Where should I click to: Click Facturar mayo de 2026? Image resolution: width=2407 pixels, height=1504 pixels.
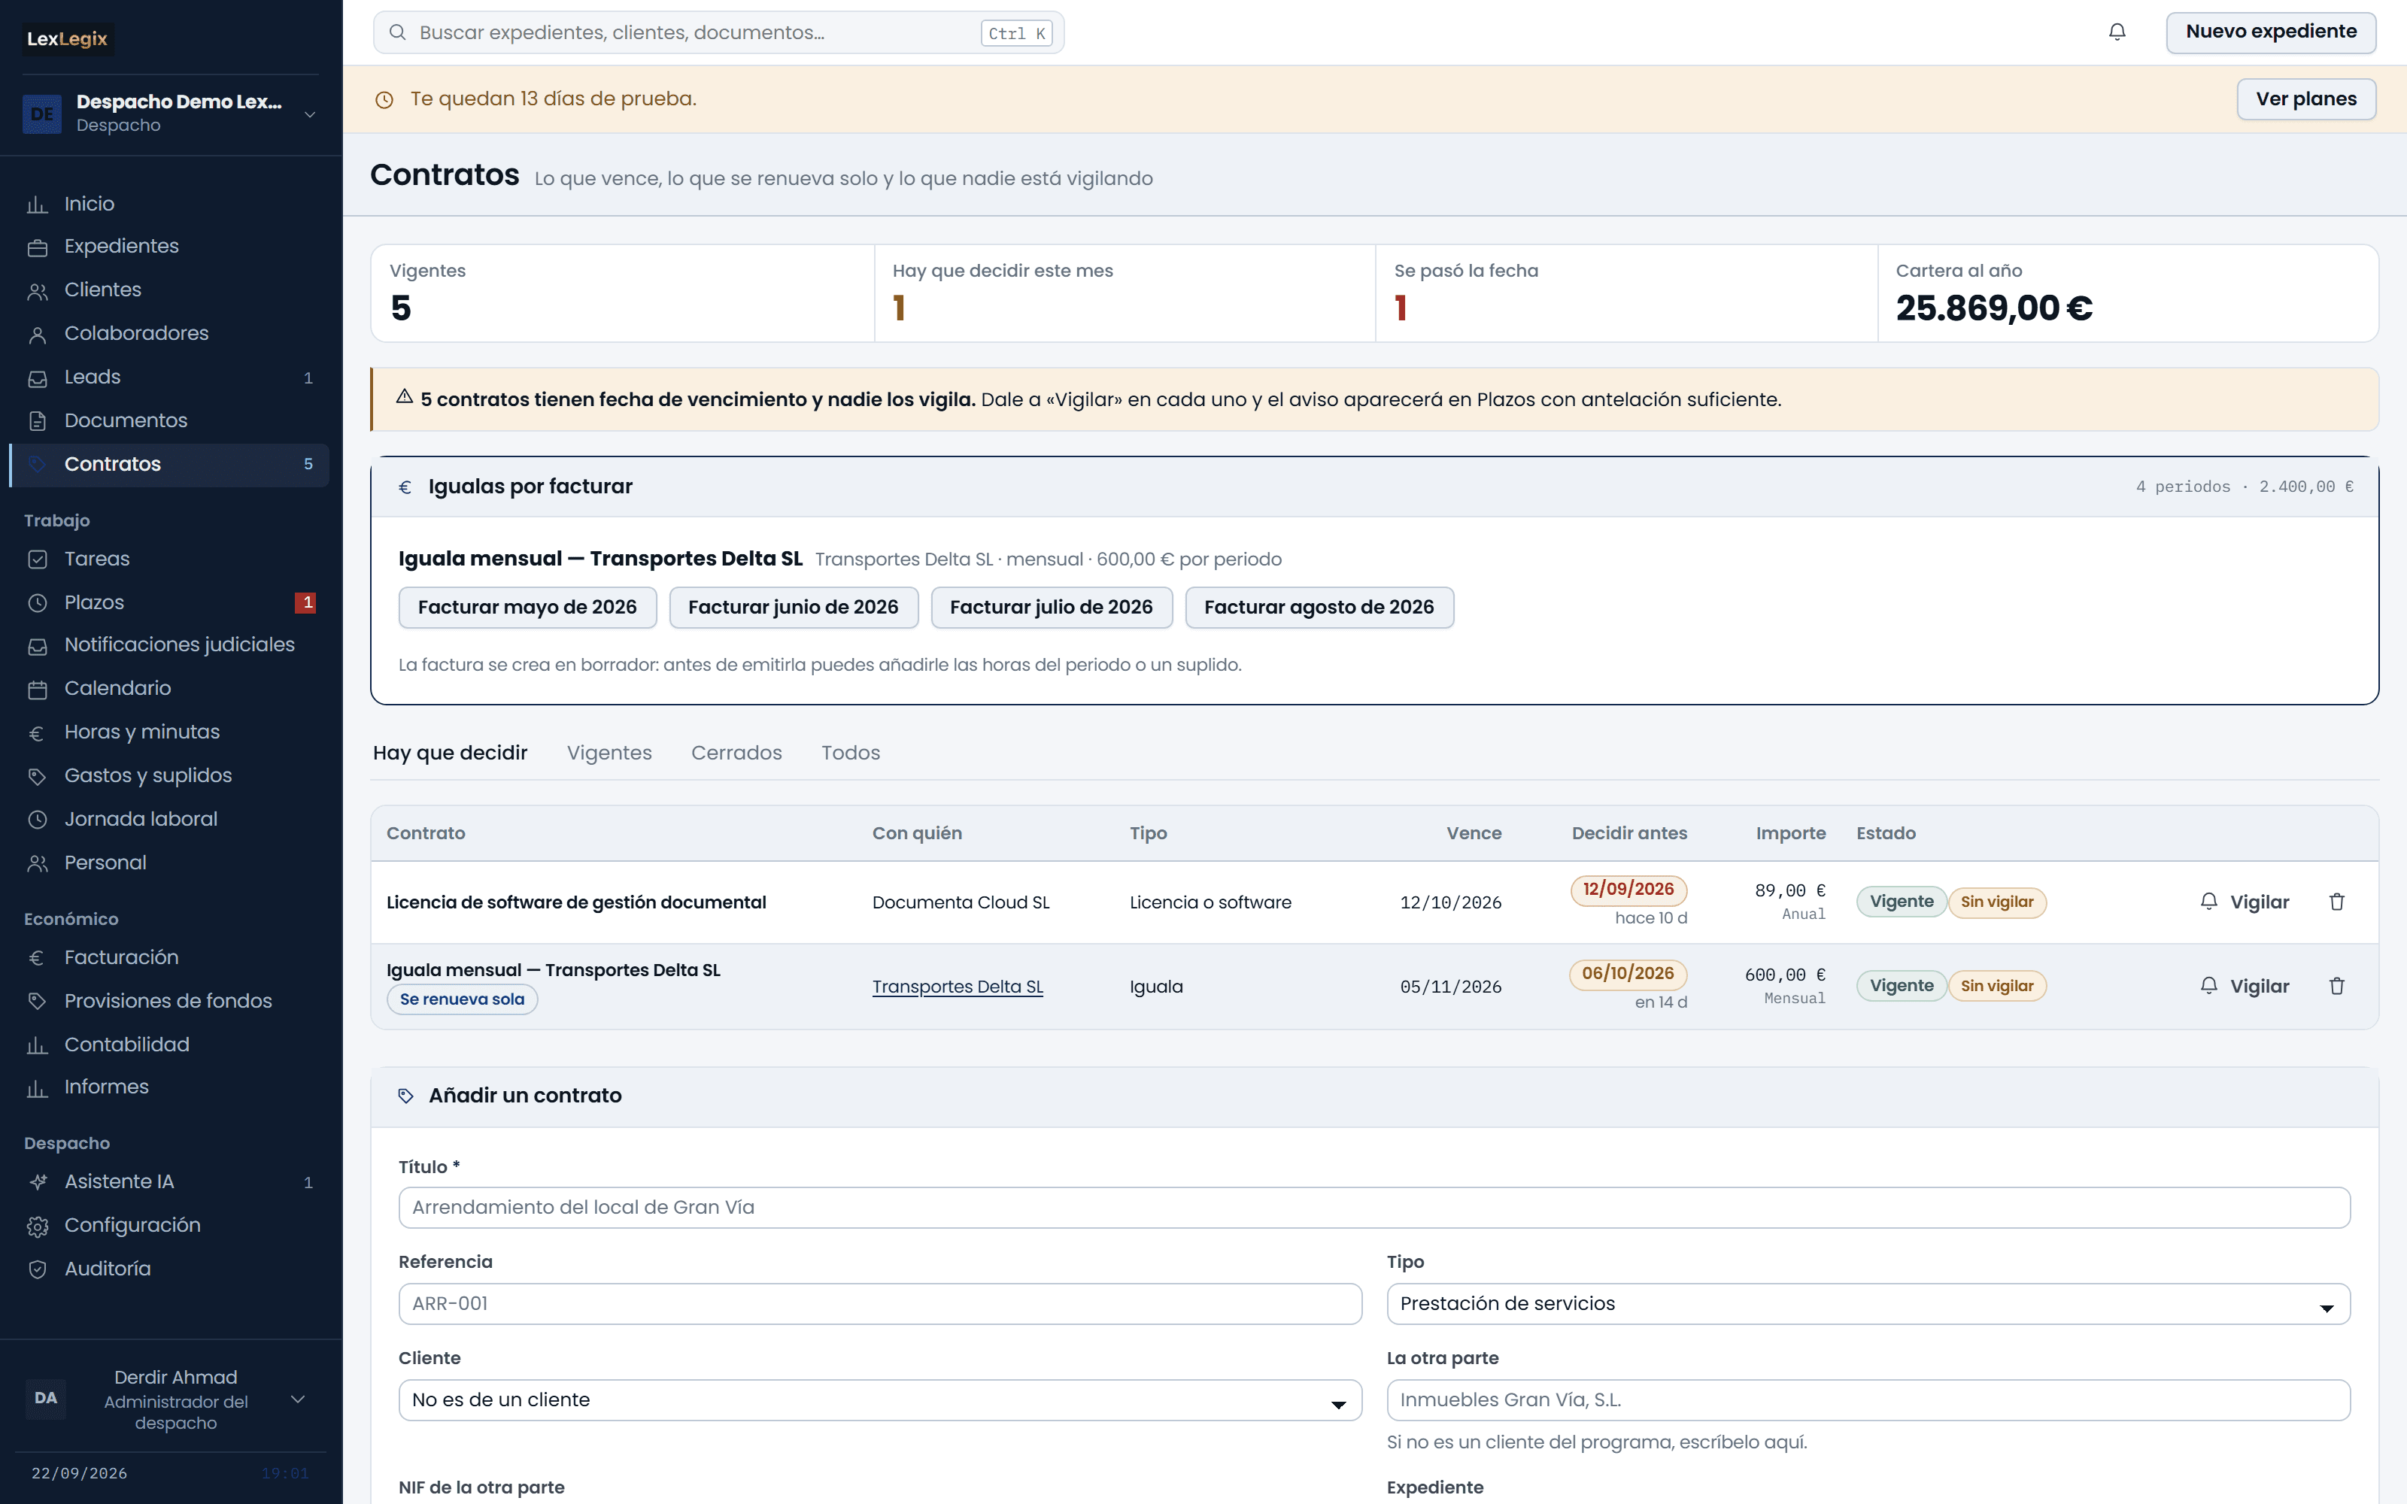527,608
